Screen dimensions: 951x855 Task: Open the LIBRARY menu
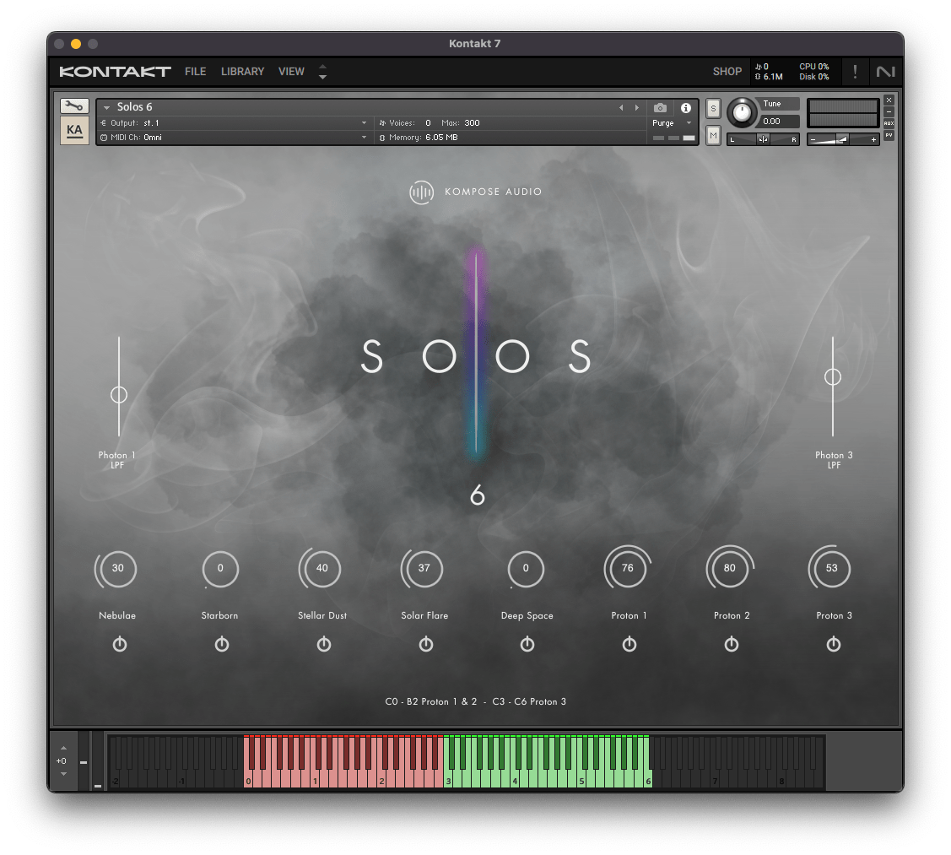pos(242,72)
